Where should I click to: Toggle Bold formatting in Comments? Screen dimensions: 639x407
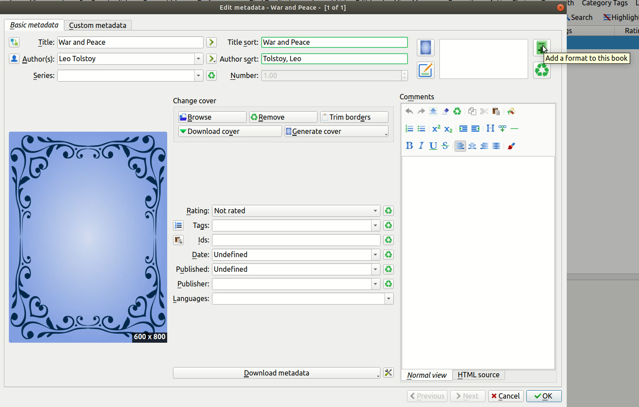click(409, 146)
